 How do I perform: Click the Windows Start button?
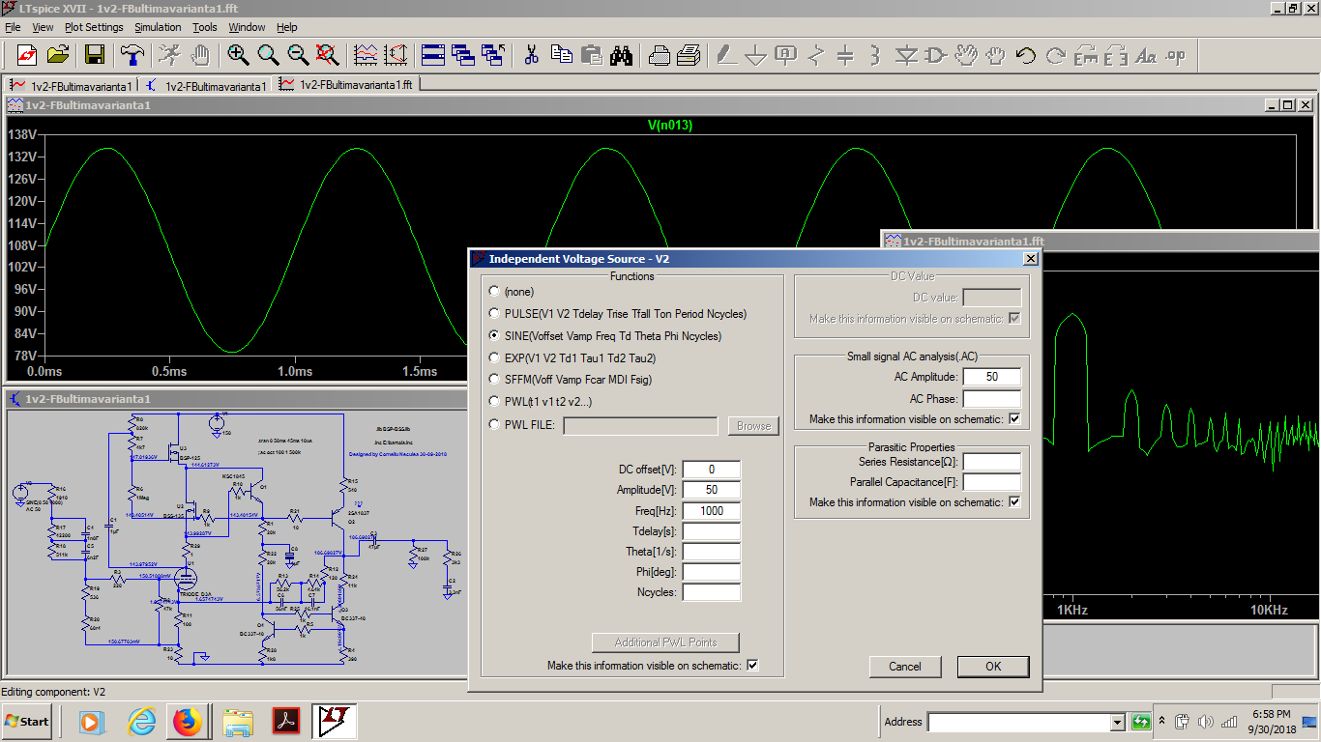[x=27, y=722]
